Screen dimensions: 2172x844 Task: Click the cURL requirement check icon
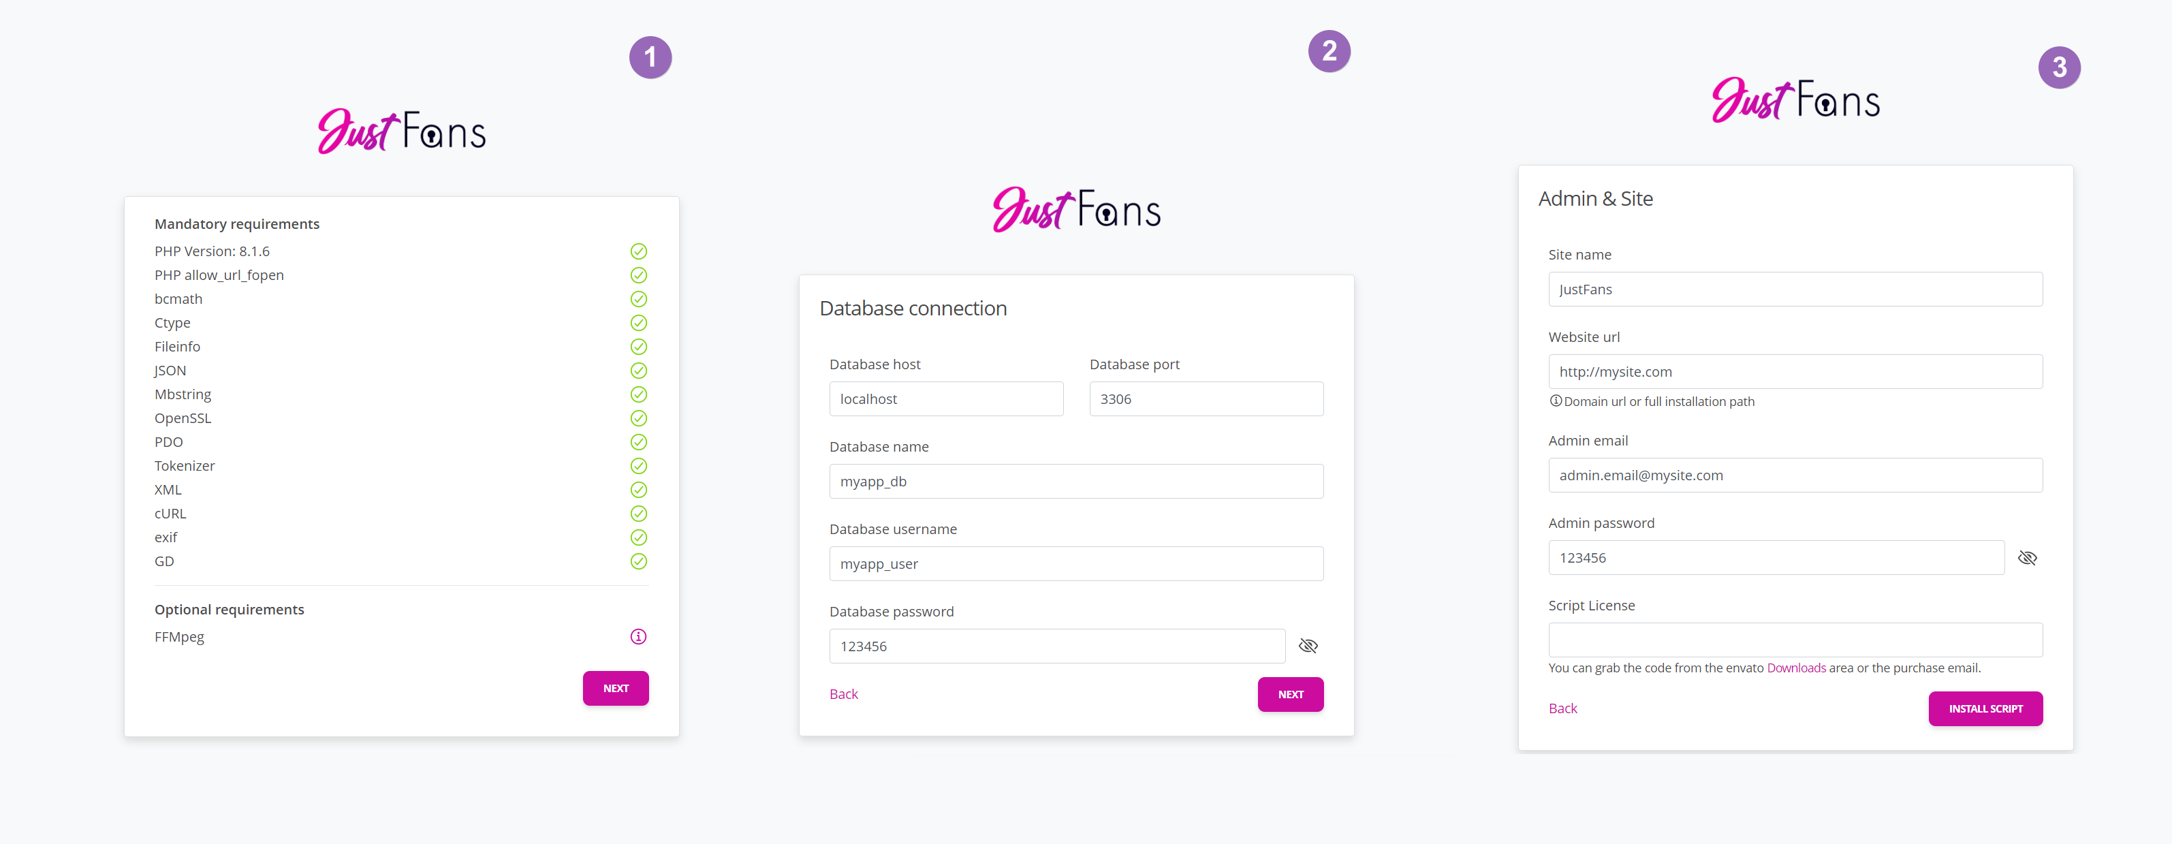(638, 514)
